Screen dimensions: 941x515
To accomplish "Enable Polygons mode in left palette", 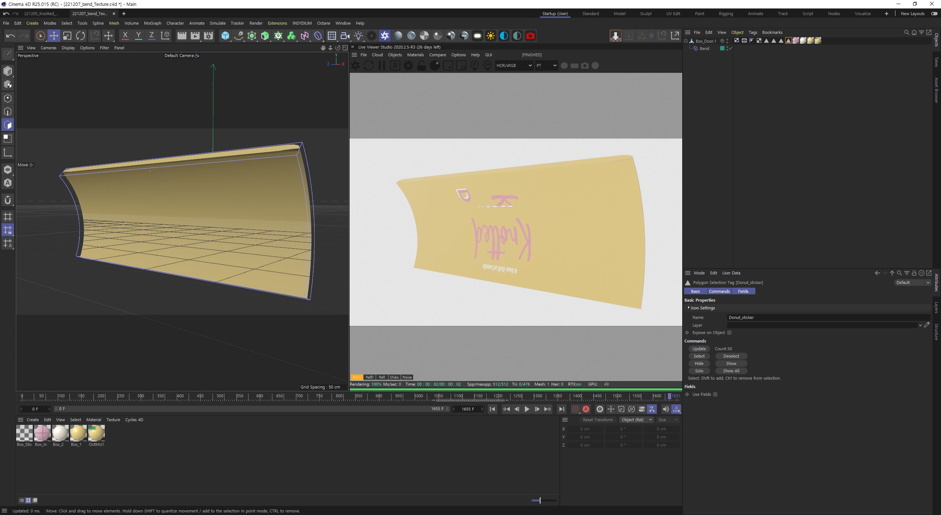I will coord(8,125).
